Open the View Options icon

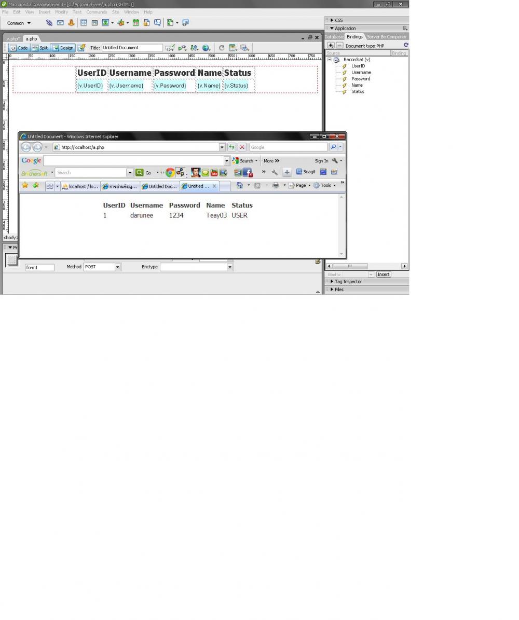[x=233, y=48]
